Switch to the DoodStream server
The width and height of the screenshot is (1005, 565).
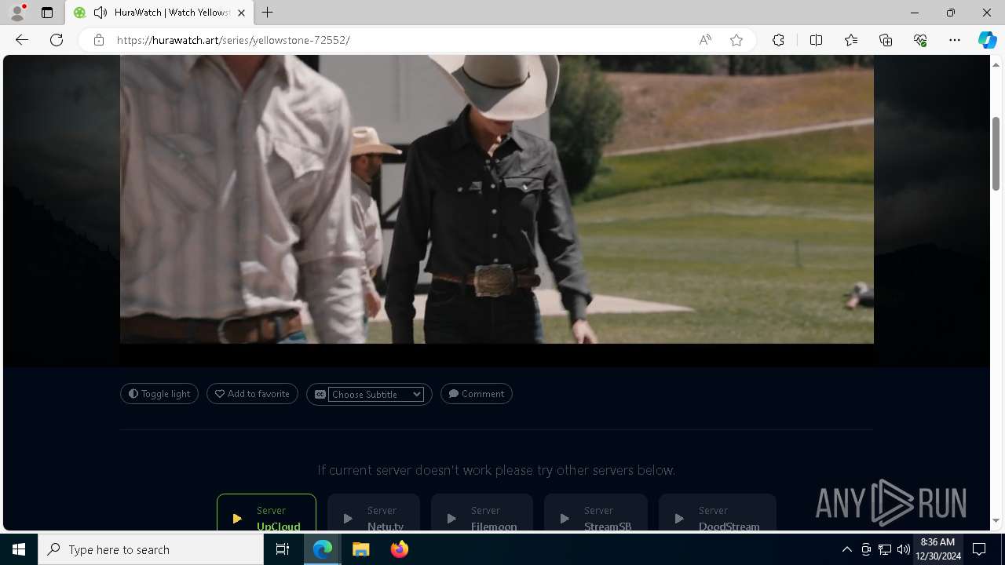(x=718, y=512)
